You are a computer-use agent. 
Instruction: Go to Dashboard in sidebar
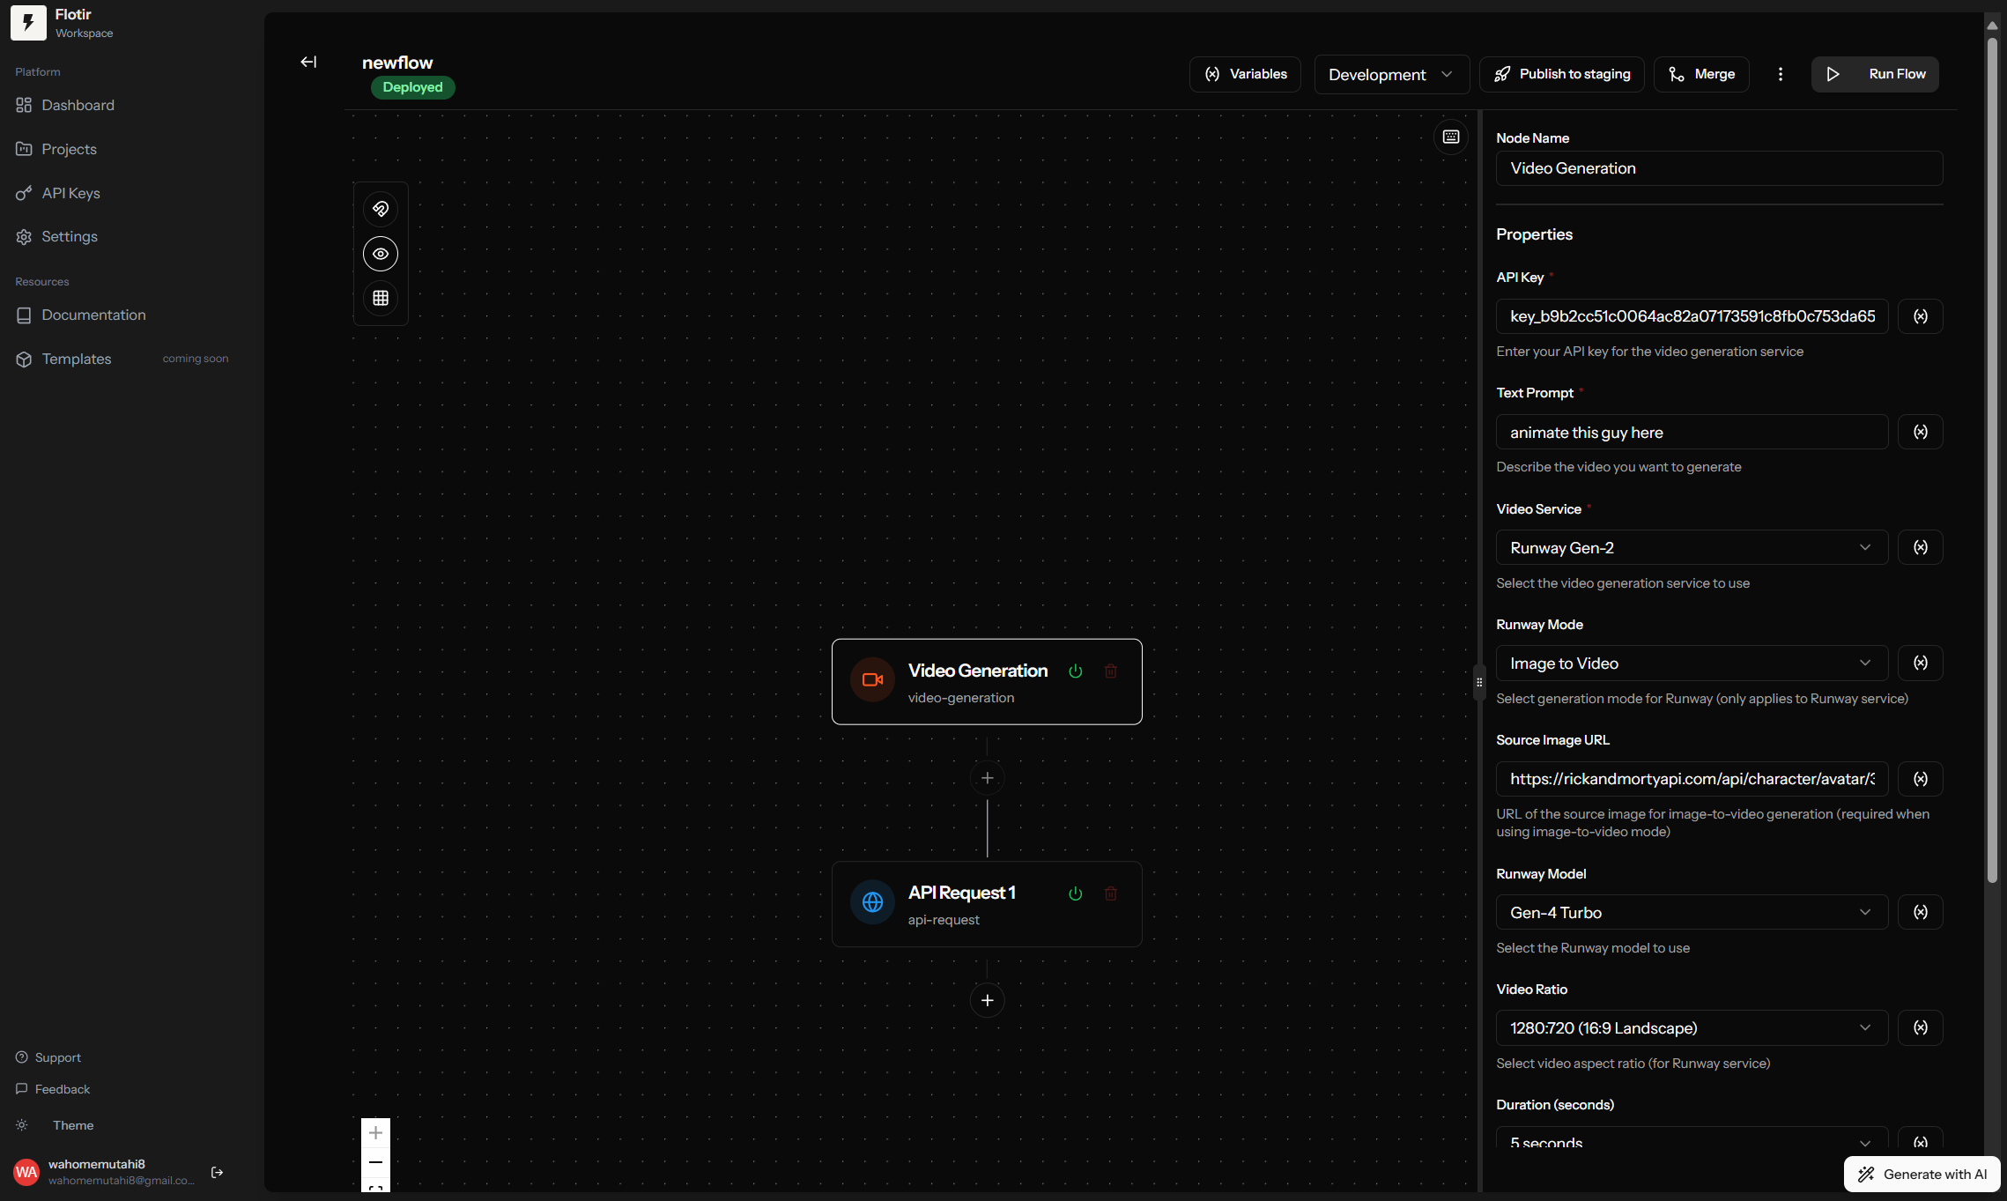click(x=78, y=105)
